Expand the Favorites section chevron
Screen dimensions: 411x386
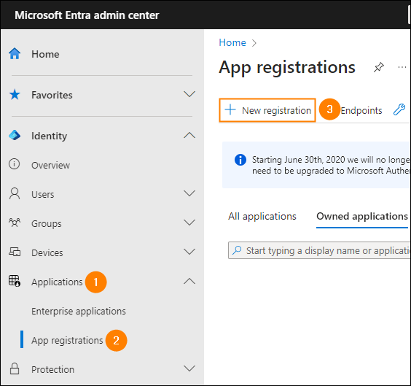(189, 94)
